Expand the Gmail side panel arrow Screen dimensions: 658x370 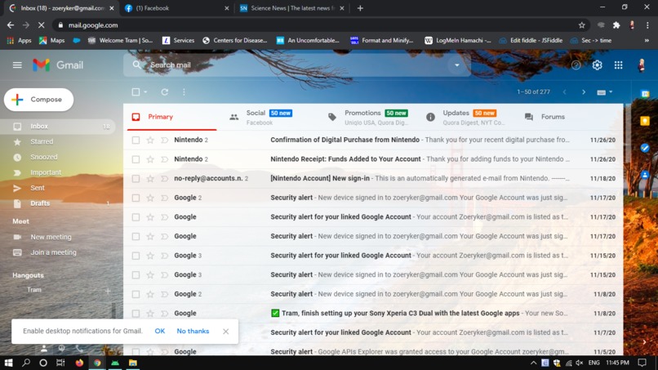(x=644, y=342)
